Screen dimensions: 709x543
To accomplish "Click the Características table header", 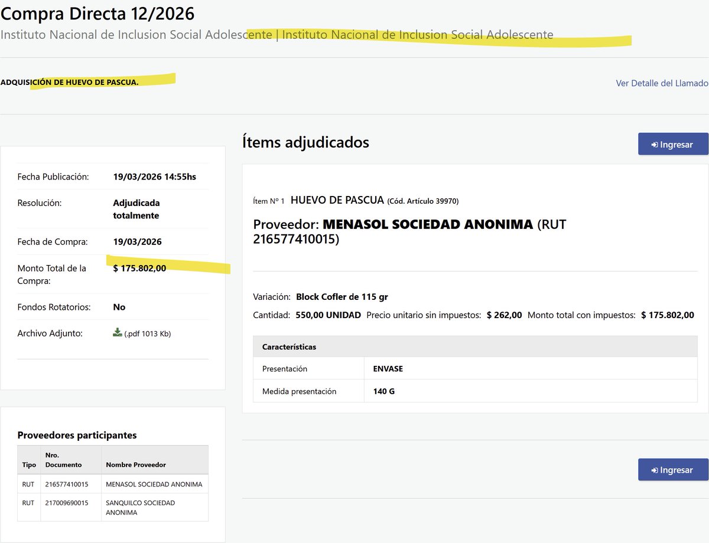I will coord(475,346).
